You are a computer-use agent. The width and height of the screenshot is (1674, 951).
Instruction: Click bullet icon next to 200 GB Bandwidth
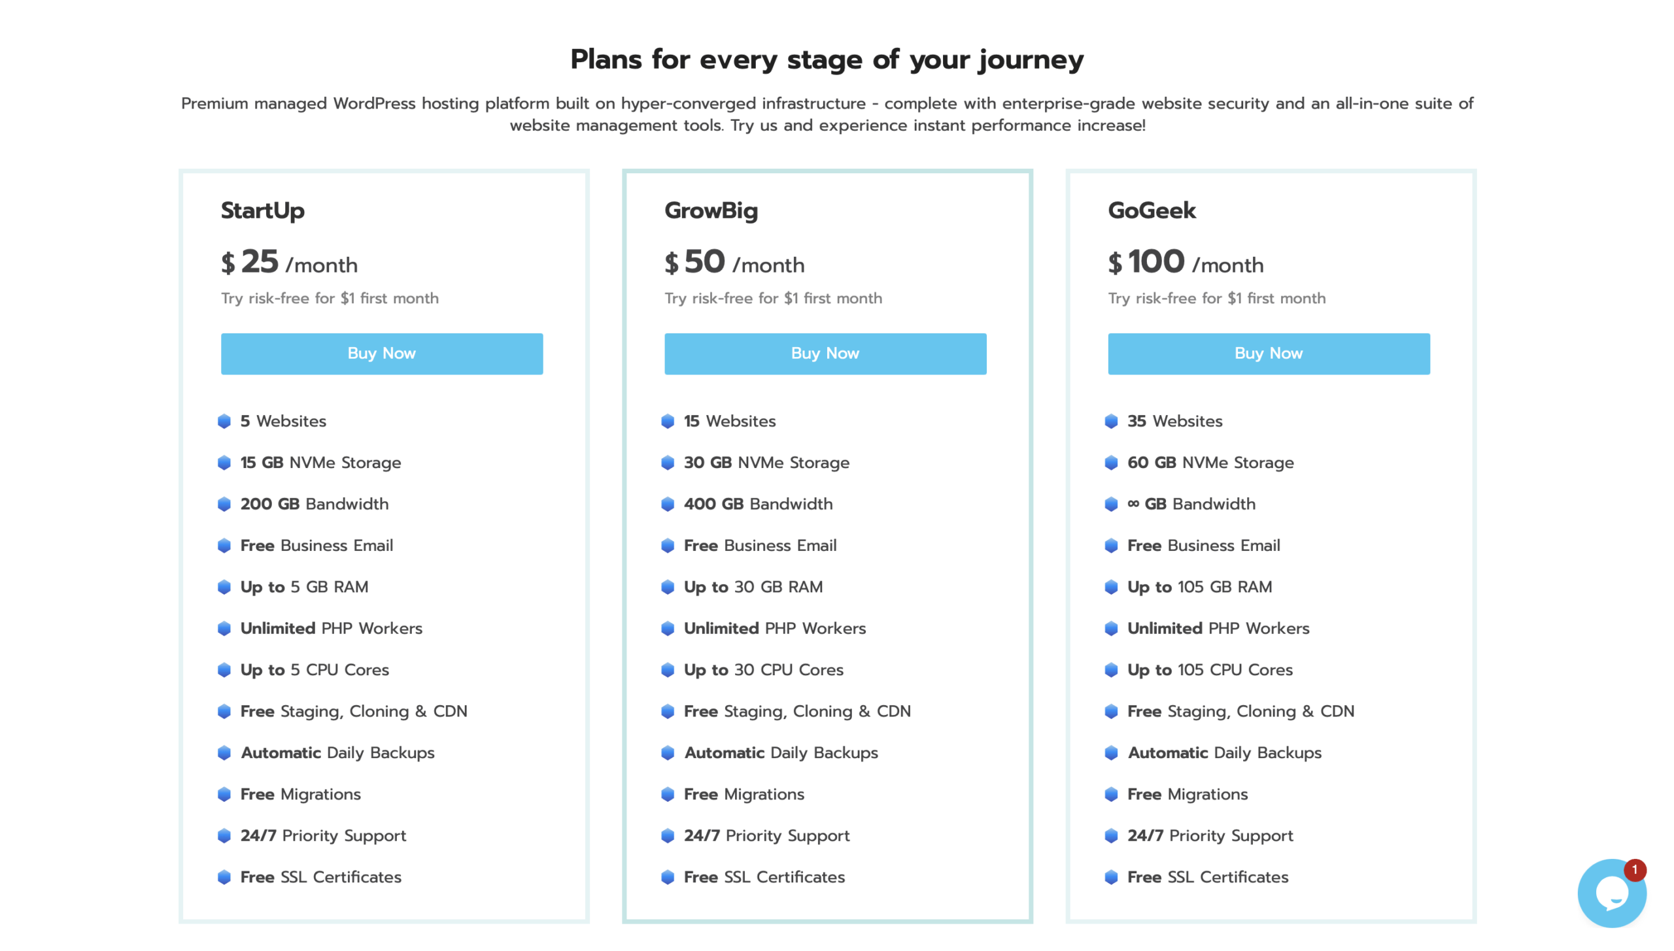[224, 504]
